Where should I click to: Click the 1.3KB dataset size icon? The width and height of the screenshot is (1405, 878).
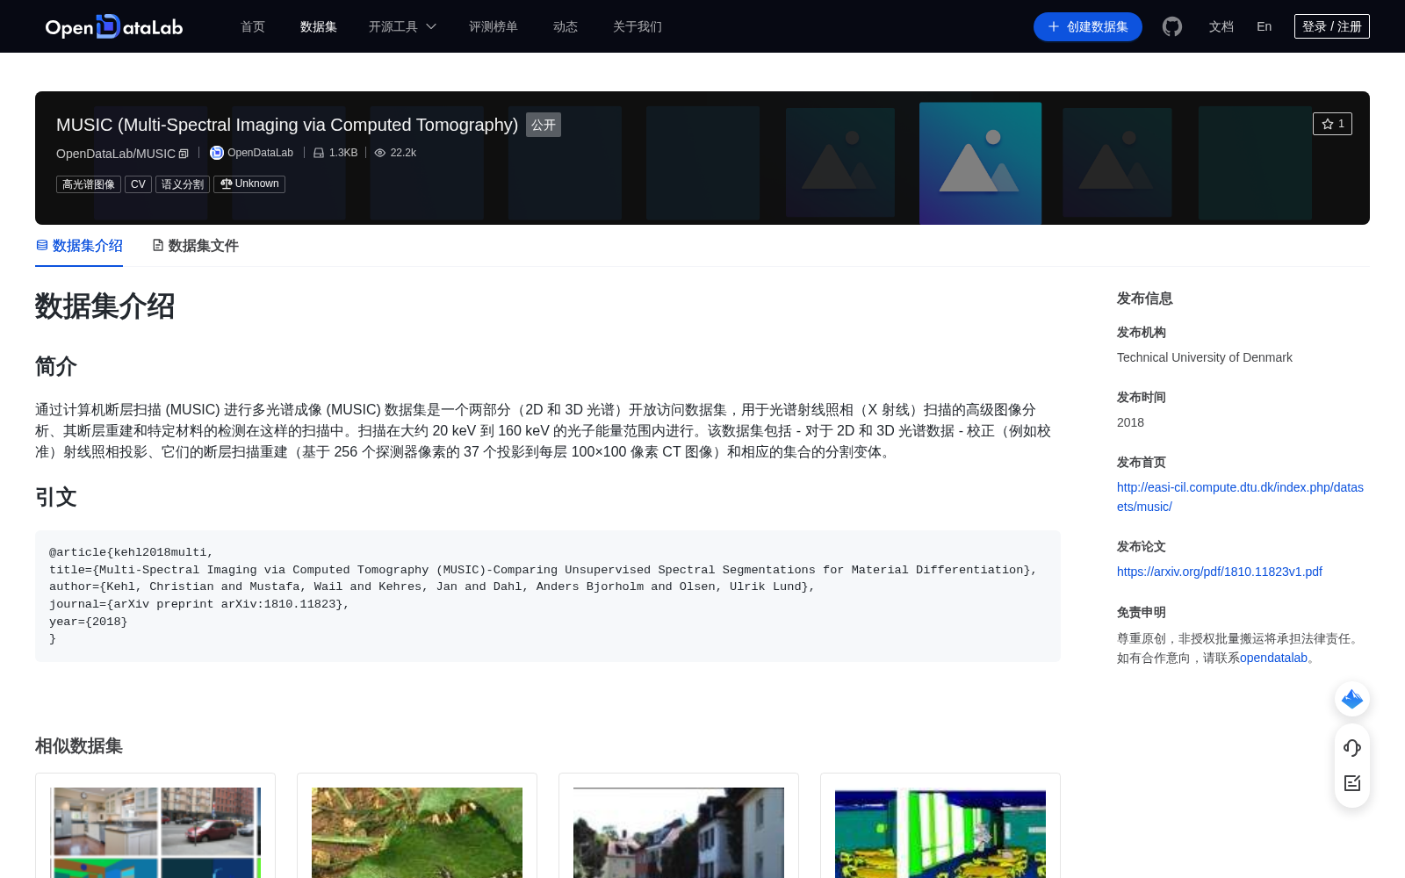319,153
